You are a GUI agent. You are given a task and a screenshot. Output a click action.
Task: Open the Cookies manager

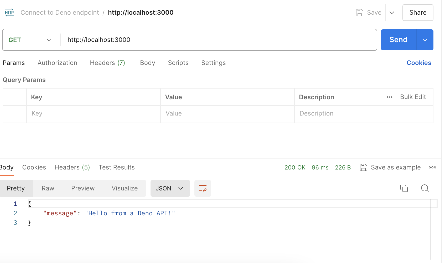419,63
